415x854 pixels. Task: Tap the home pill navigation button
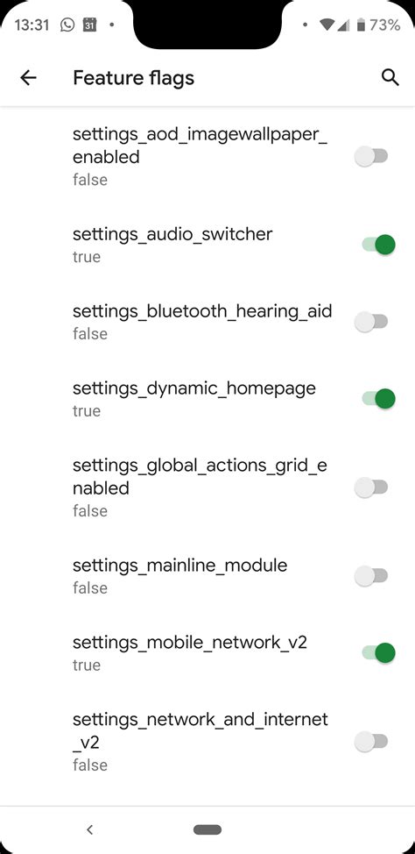(x=207, y=829)
